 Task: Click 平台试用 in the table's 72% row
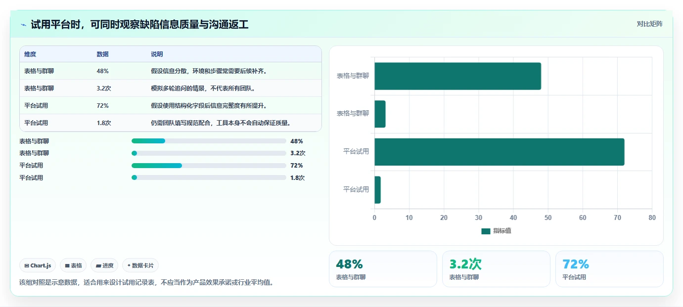[x=36, y=106]
